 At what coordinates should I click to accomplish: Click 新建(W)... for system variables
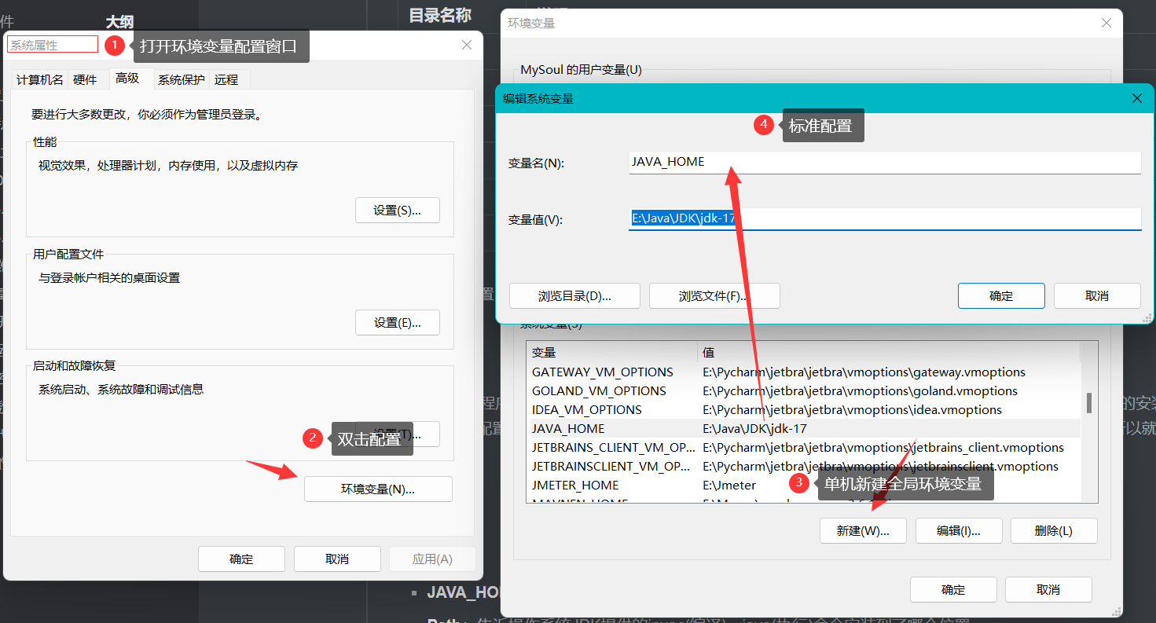863,530
